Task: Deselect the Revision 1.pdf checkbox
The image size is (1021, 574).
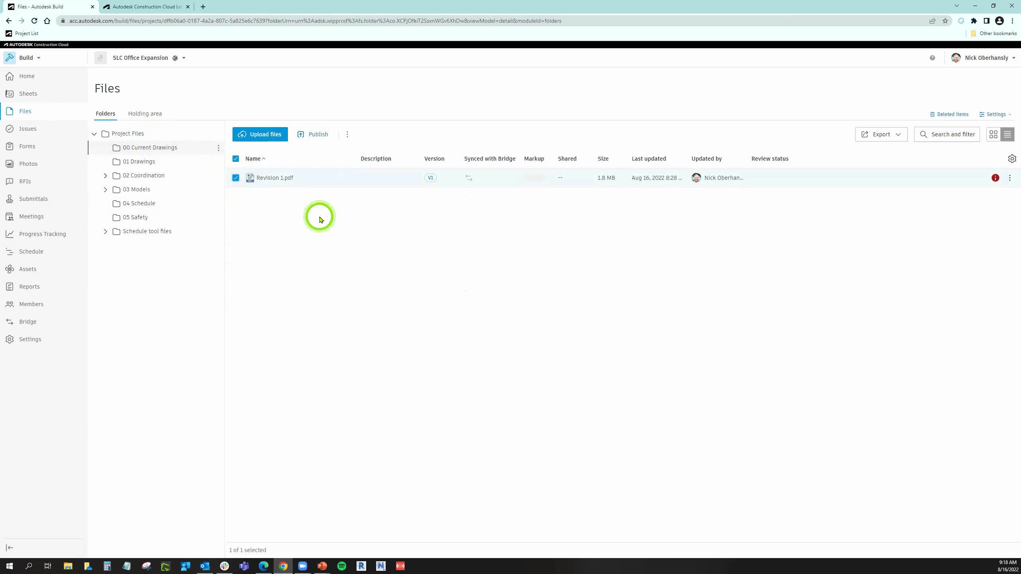Action: pos(236,178)
